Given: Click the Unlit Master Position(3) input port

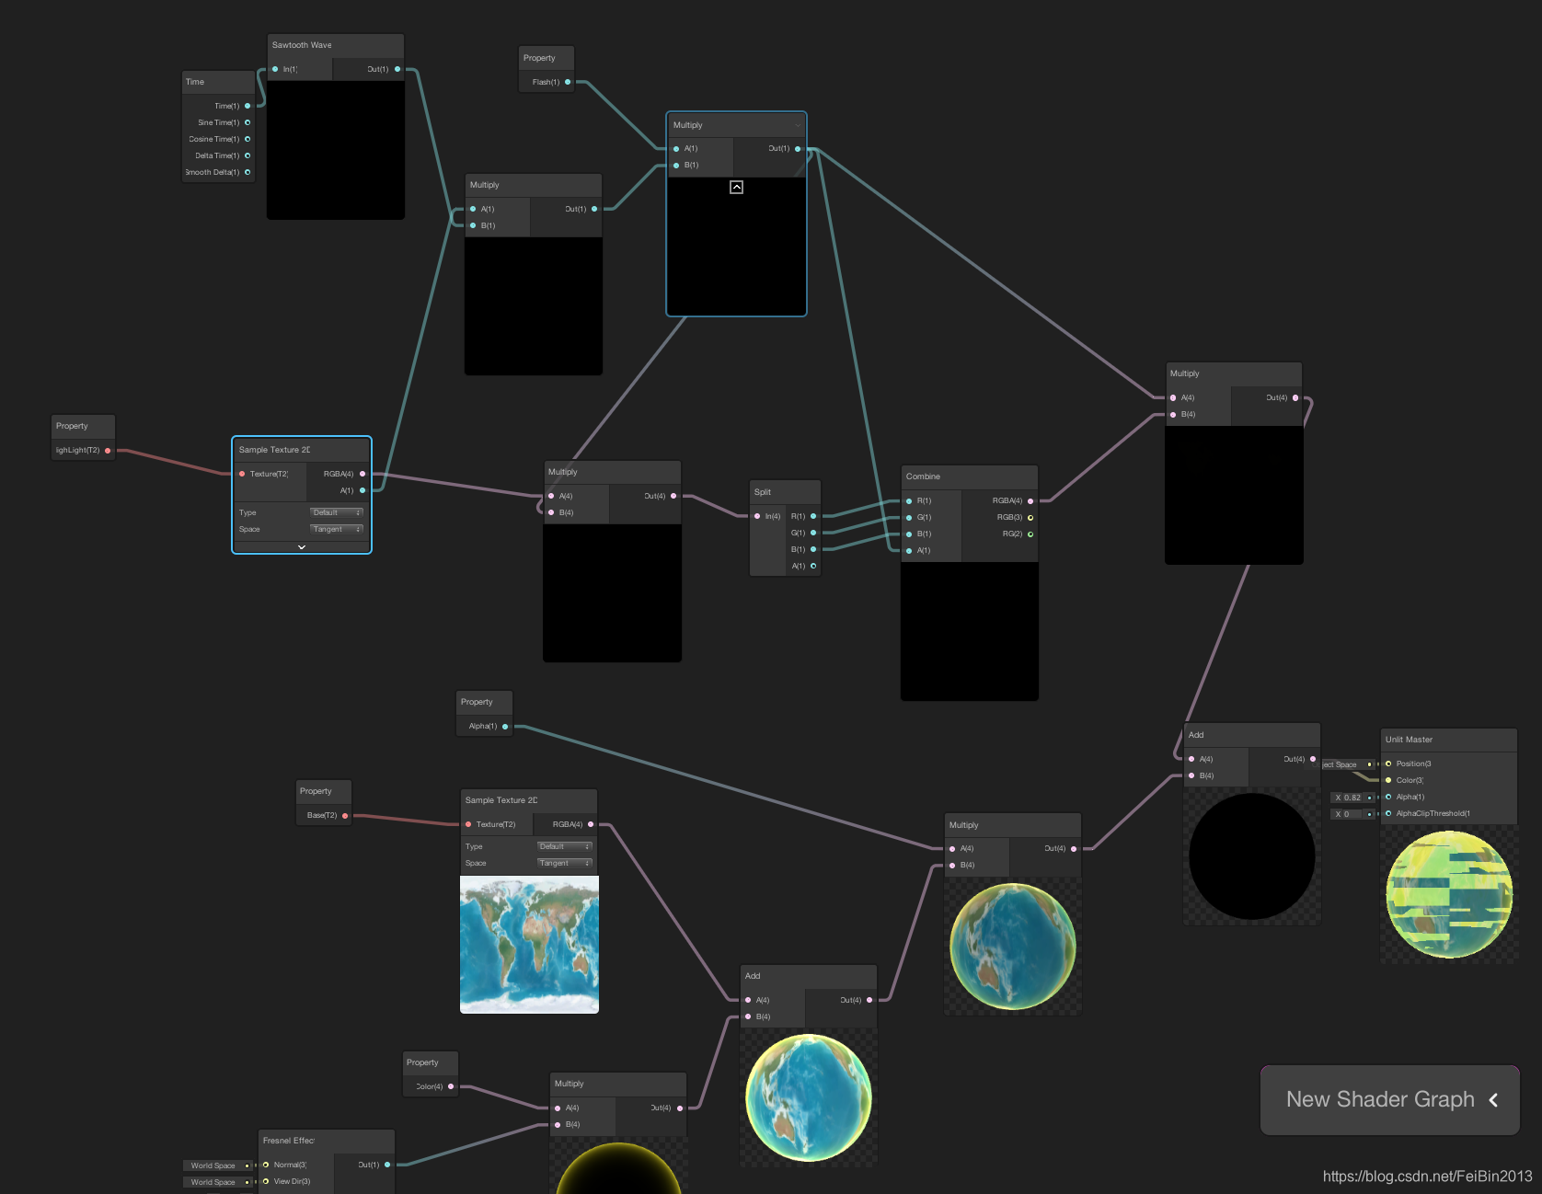Looking at the screenshot, I should [x=1388, y=763].
